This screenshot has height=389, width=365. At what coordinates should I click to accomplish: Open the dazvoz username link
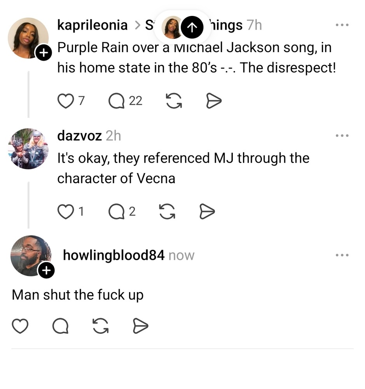79,136
